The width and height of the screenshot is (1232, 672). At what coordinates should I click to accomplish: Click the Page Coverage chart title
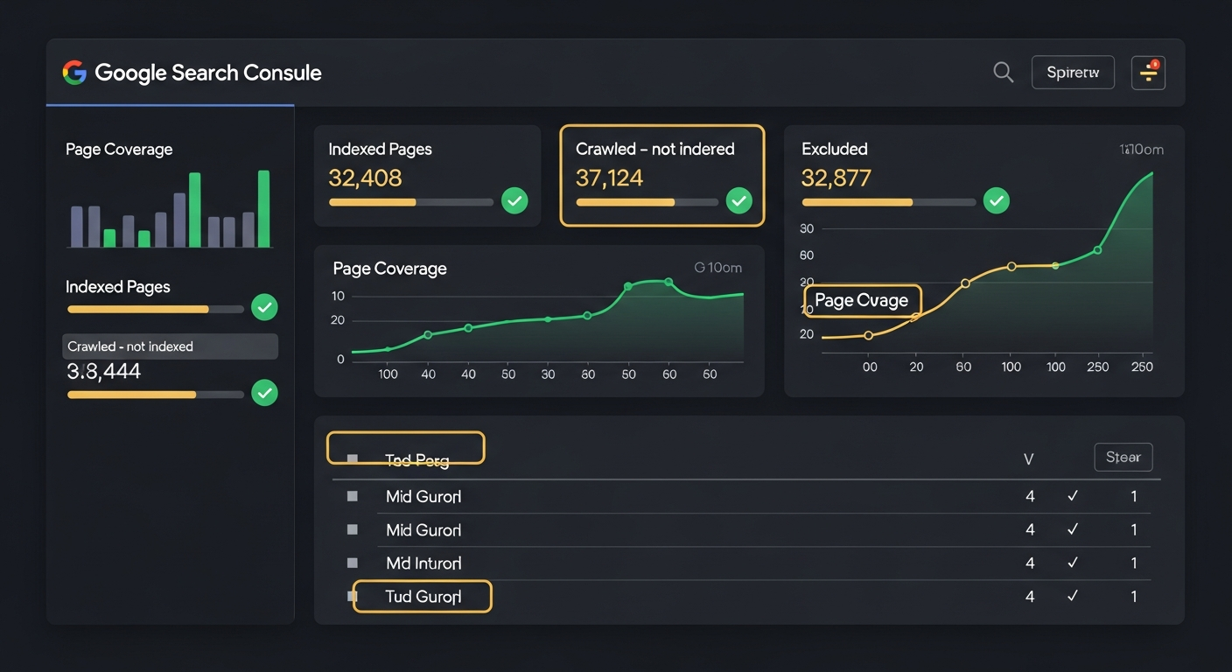tap(389, 269)
